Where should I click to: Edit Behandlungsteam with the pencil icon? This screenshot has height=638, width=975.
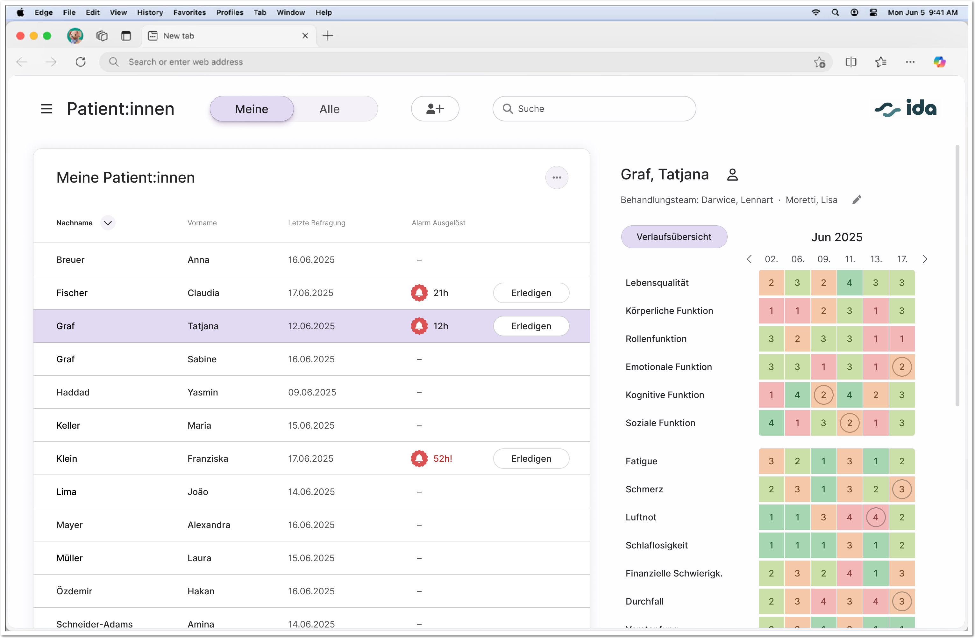[857, 200]
